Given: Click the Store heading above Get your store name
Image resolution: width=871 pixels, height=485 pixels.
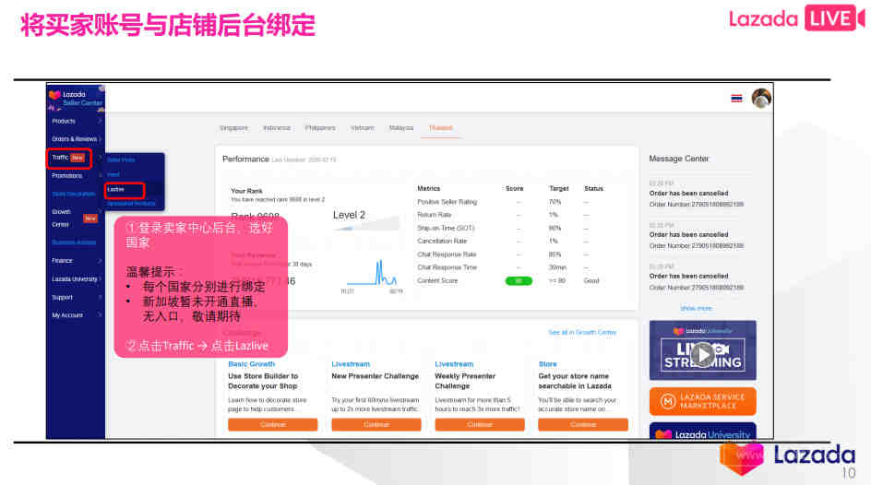Looking at the screenshot, I should click(x=548, y=364).
